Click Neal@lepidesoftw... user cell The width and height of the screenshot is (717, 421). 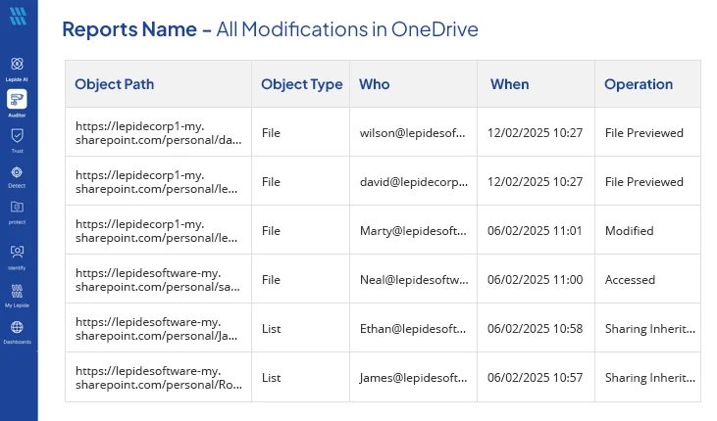click(414, 279)
